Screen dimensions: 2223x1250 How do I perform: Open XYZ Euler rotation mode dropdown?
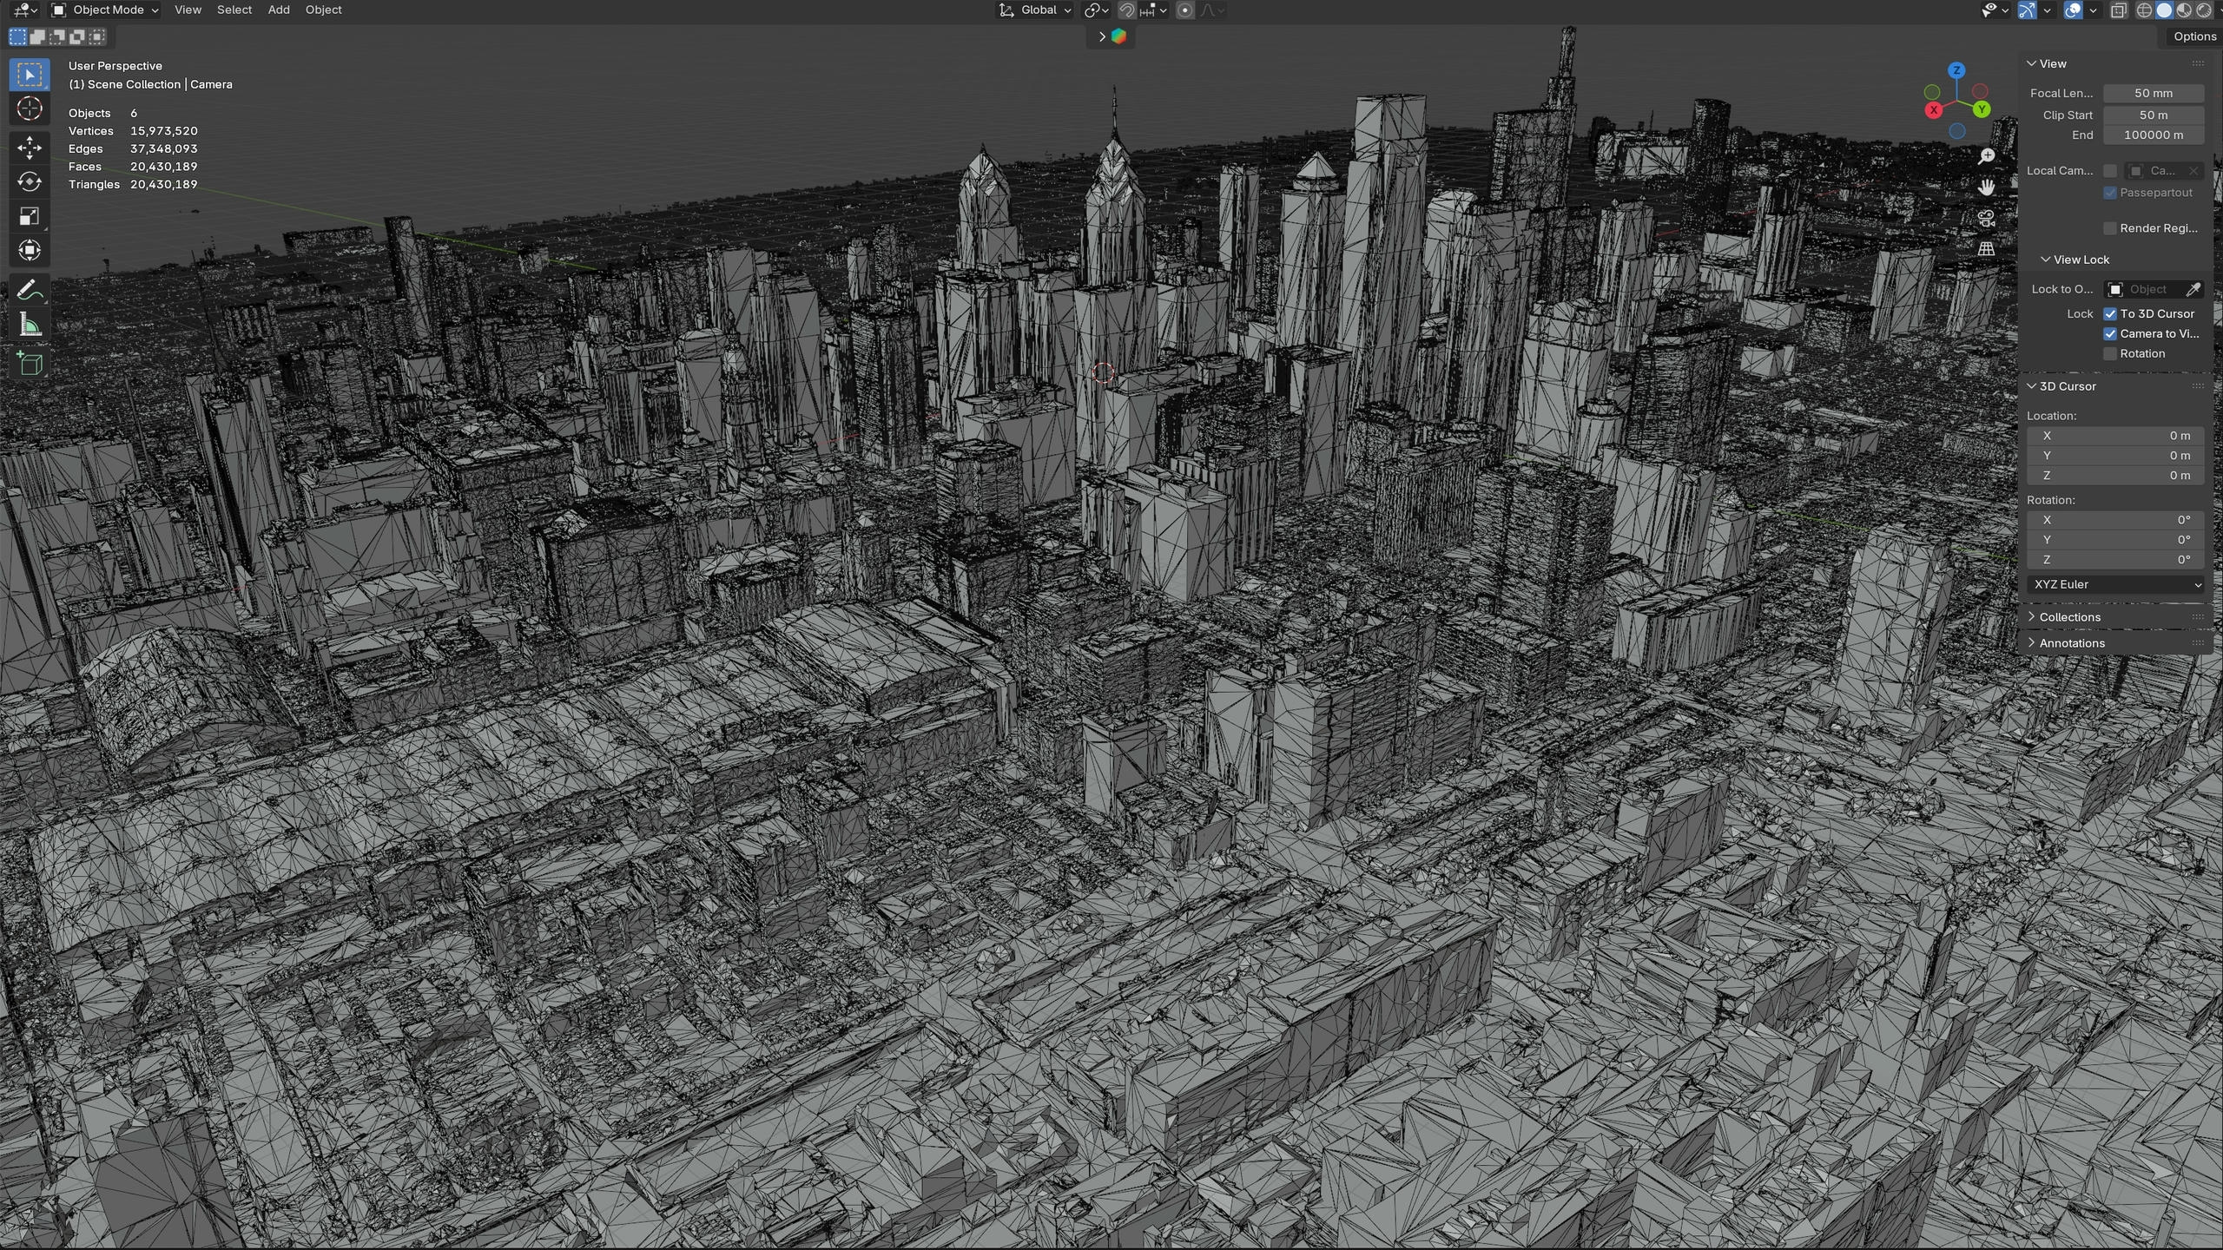pos(2115,584)
